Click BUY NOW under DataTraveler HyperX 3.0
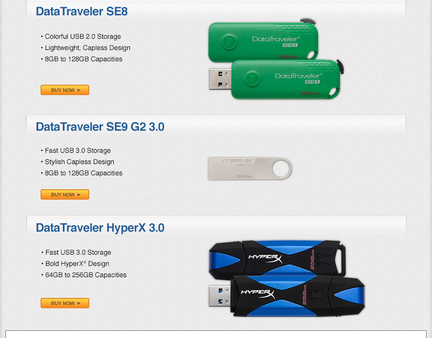Image resolution: width=432 pixels, height=338 pixels. [x=65, y=303]
